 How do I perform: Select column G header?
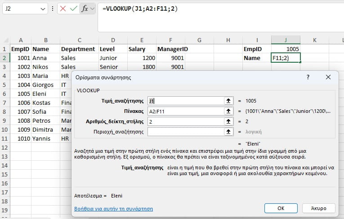coord(199,40)
